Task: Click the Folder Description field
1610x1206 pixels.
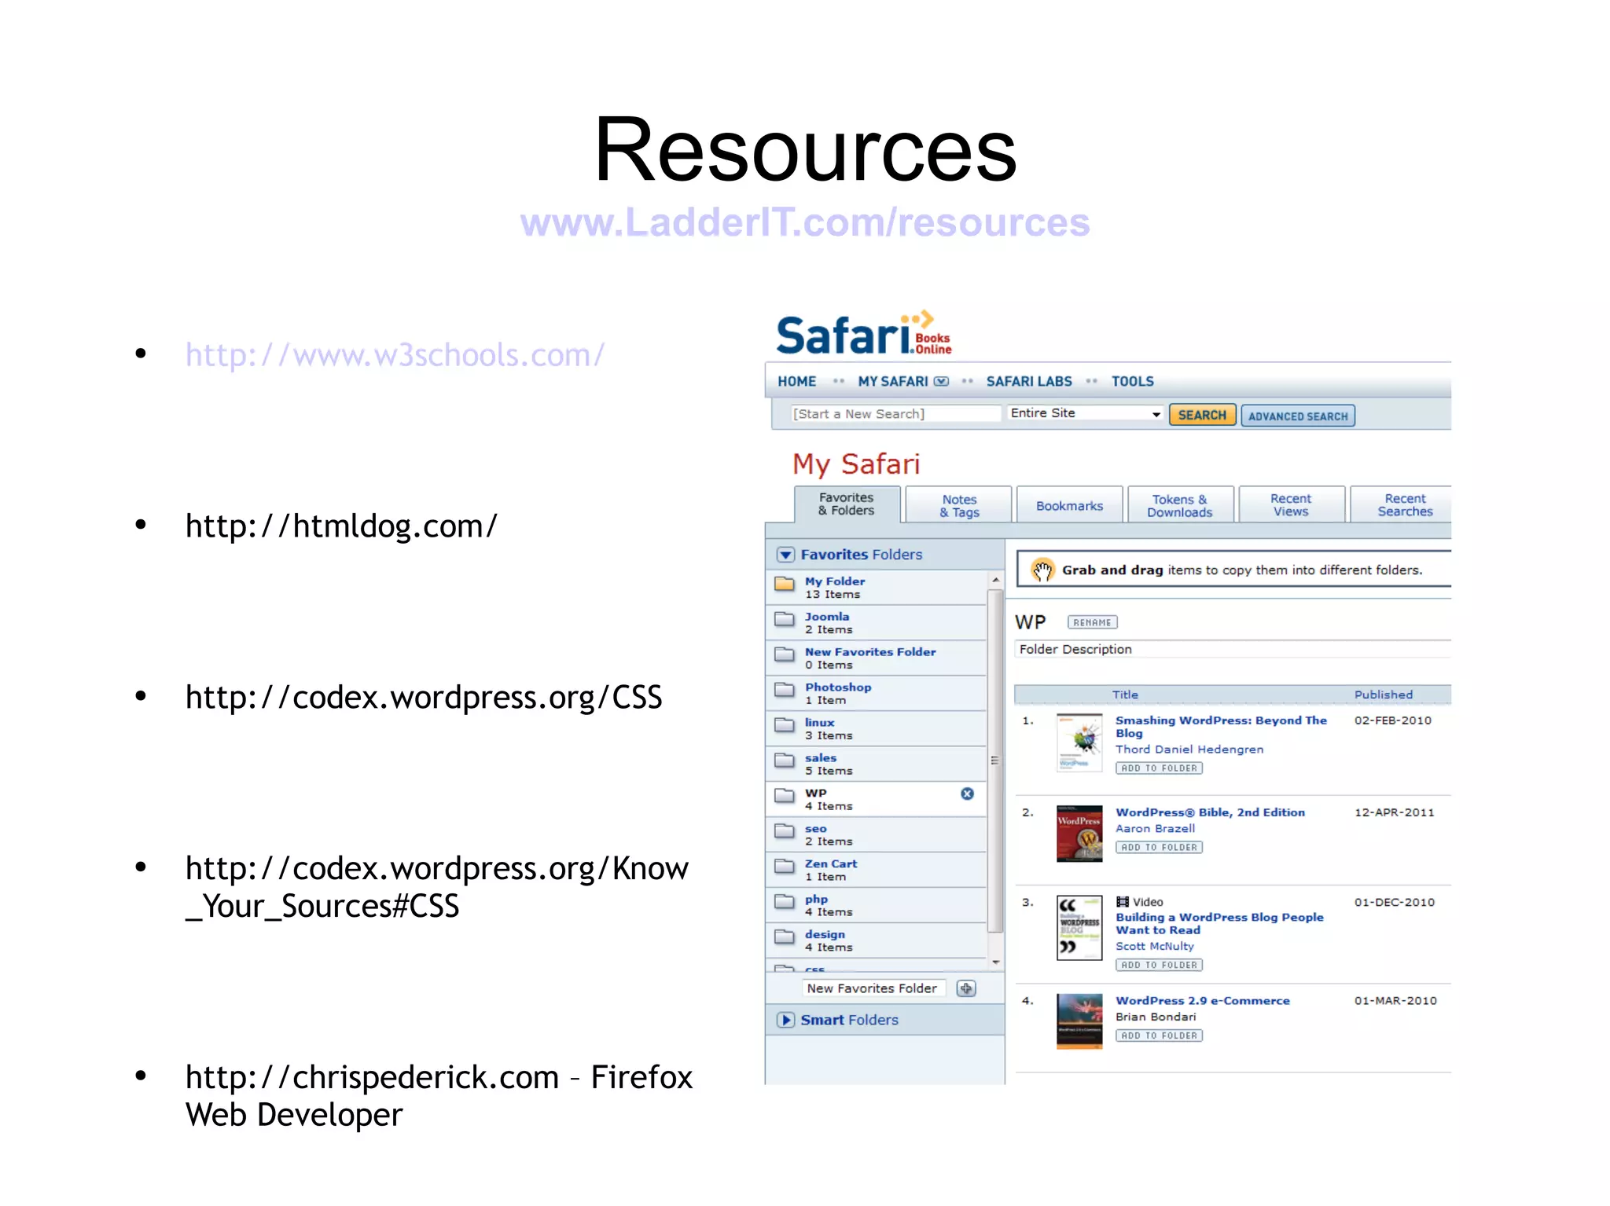Action: (x=1232, y=649)
